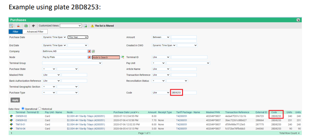Click the Total Row Count: 4 text
The width and height of the screenshot is (313, 140).
(x=289, y=133)
